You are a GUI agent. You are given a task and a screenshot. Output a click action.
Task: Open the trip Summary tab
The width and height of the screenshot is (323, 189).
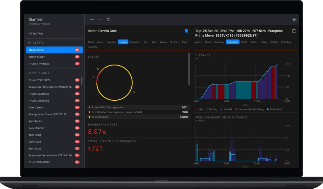(x=219, y=42)
